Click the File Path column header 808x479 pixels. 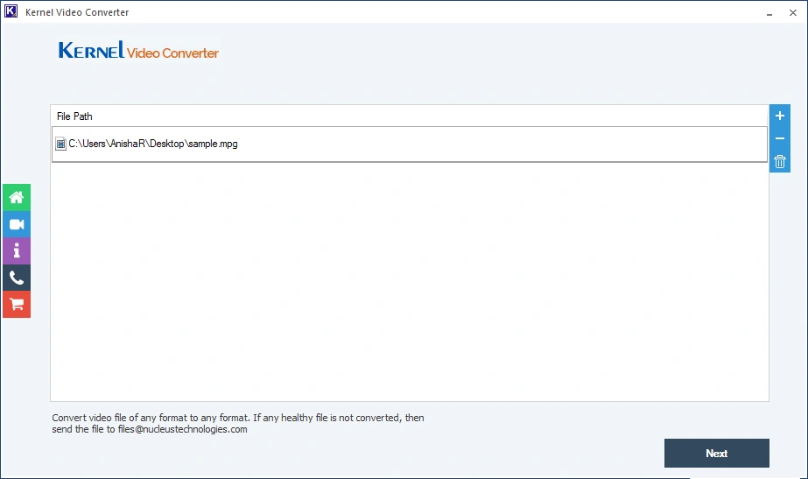409,116
